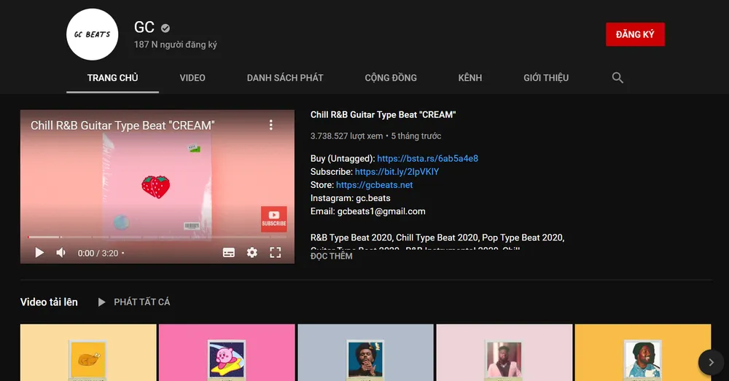Play the CREAM video
The width and height of the screenshot is (729, 381).
tap(39, 253)
